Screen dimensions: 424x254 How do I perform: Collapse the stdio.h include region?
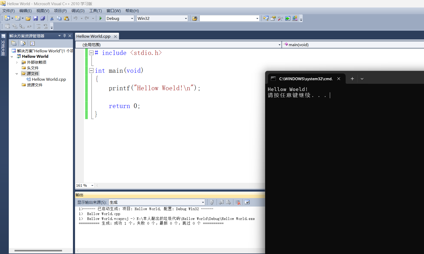[91, 53]
